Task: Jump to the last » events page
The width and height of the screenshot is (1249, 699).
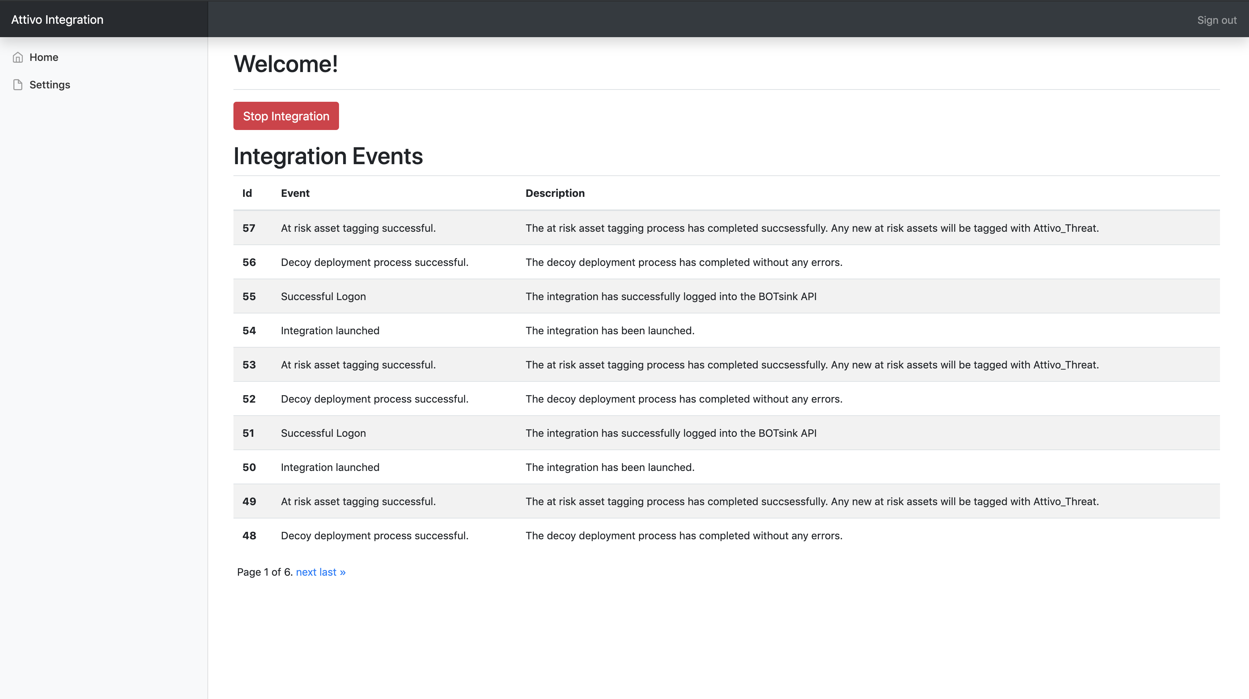Action: [x=332, y=572]
